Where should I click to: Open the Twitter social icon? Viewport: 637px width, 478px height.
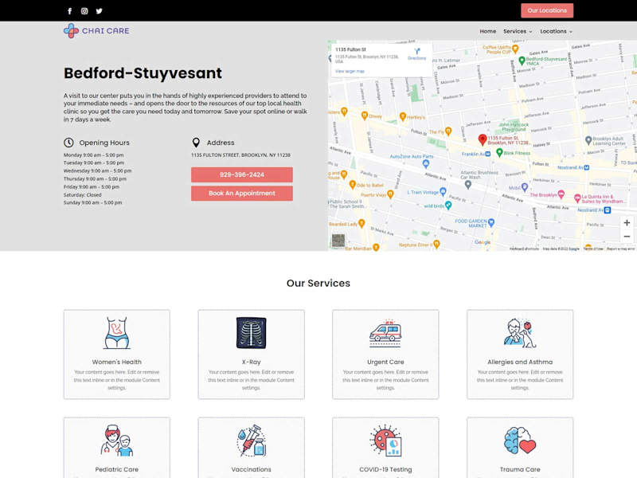[99, 11]
